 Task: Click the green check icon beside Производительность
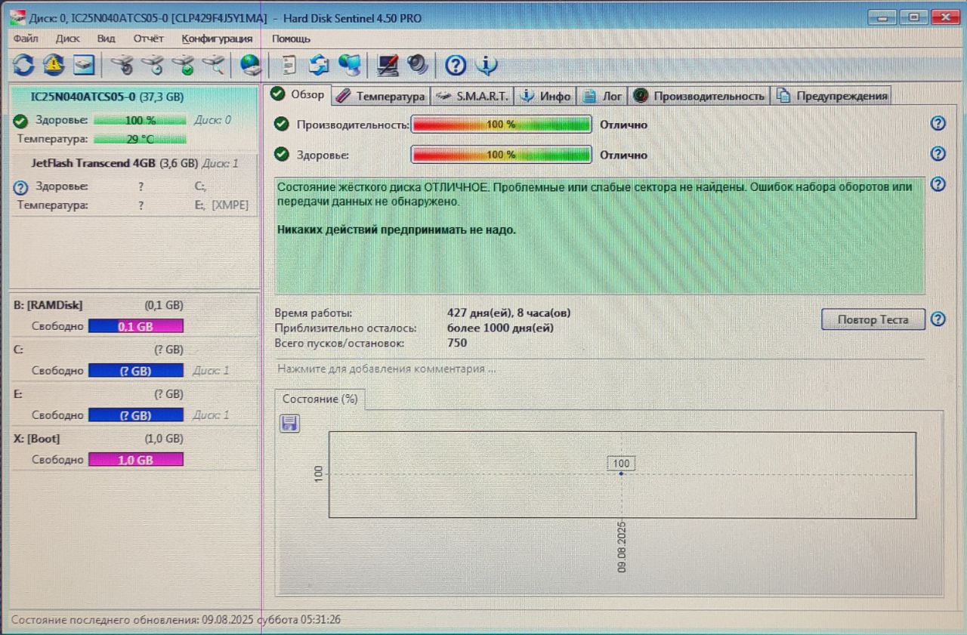282,125
